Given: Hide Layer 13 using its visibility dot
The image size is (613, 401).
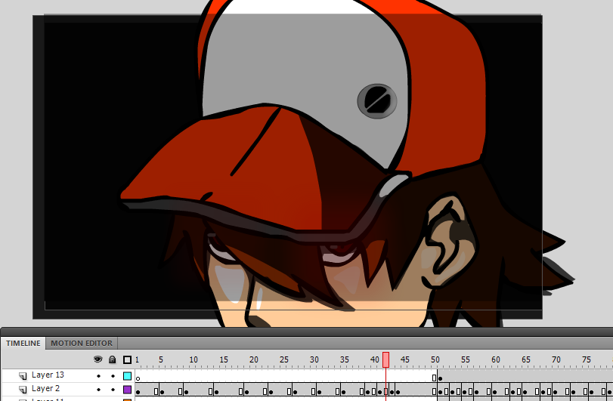Looking at the screenshot, I should [98, 376].
